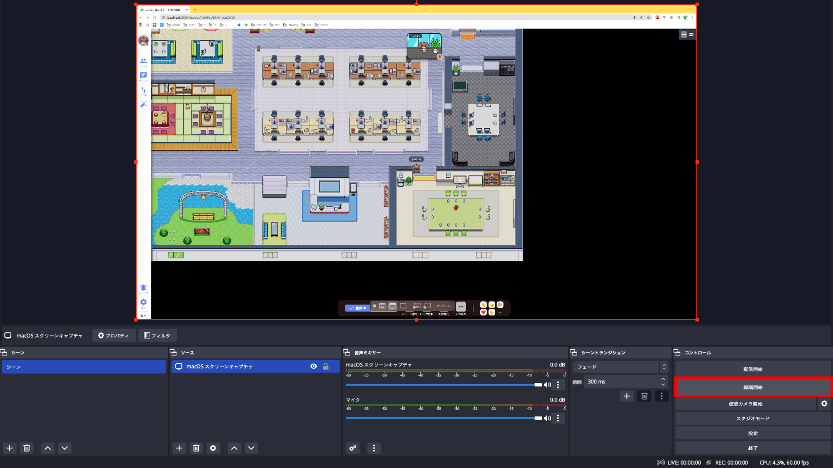Viewport: 833px width, 468px height.
Task: Undock the ソース panel via its header icon
Action: (173, 352)
